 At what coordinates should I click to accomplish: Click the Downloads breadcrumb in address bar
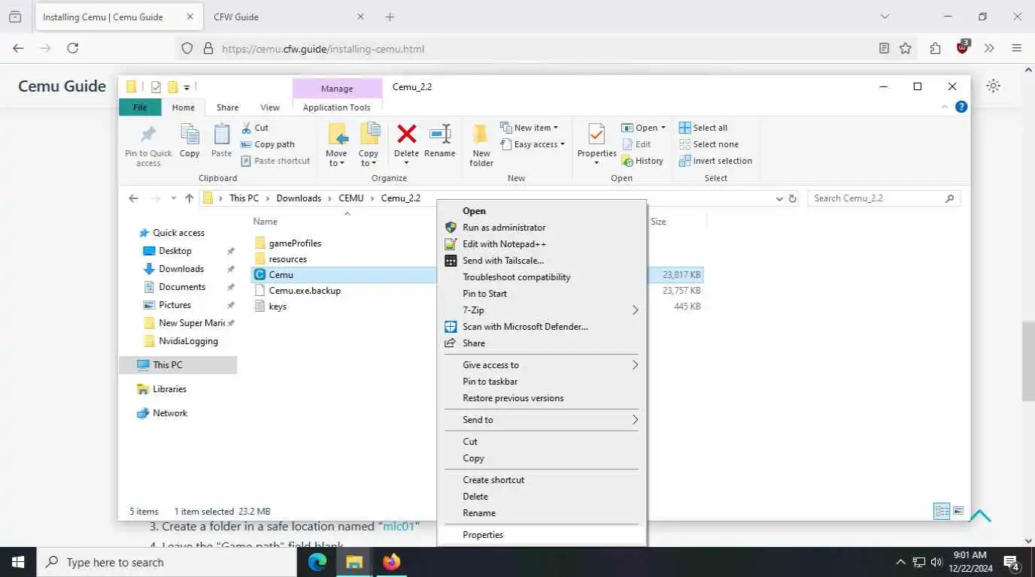click(299, 198)
